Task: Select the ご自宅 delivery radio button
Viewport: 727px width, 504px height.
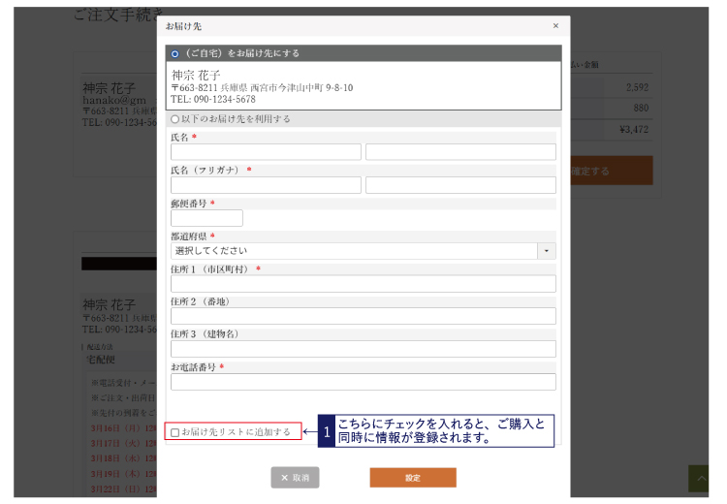Action: coord(175,54)
